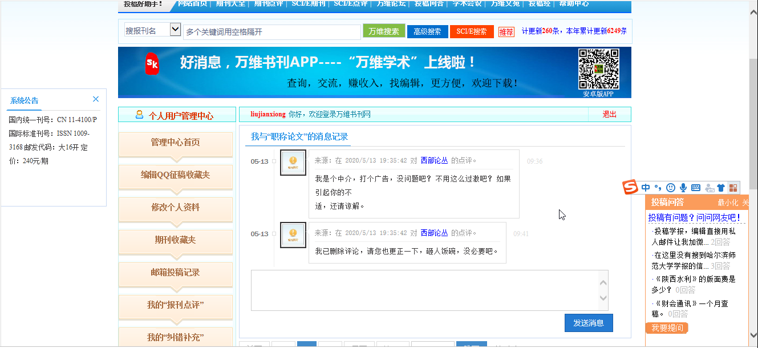Open 期刊收藏夹 sidebar item

(175, 240)
